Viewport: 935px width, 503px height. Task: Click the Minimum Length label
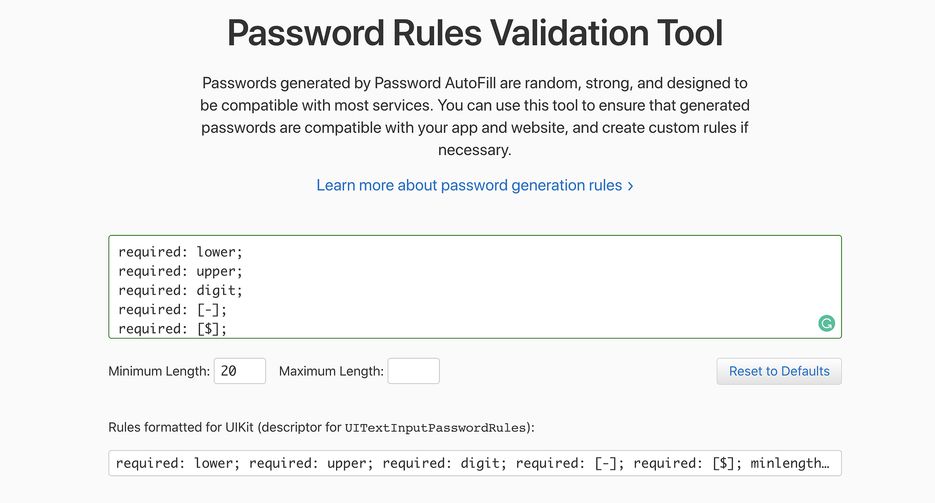(159, 371)
